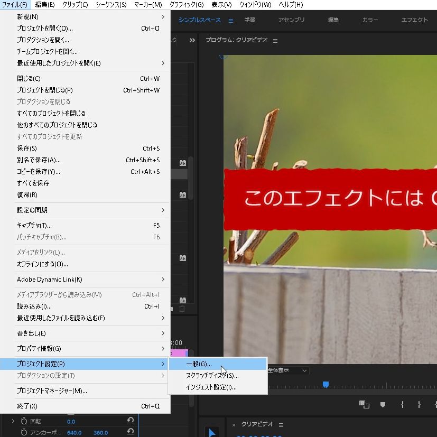
Task: Close the クリアビデオ timeline tab
Action: (x=234, y=425)
